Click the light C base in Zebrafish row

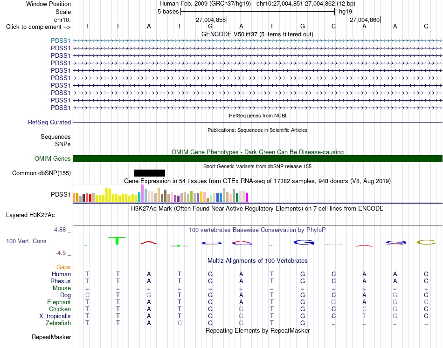pos(180,323)
